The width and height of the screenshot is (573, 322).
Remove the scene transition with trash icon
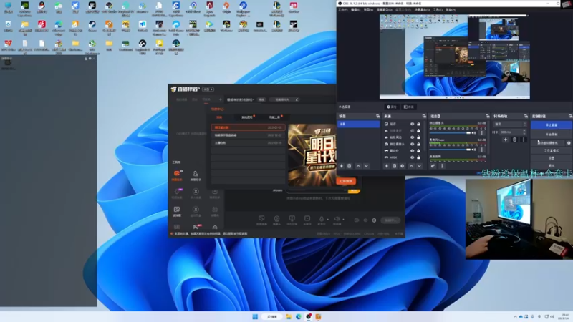pos(514,140)
